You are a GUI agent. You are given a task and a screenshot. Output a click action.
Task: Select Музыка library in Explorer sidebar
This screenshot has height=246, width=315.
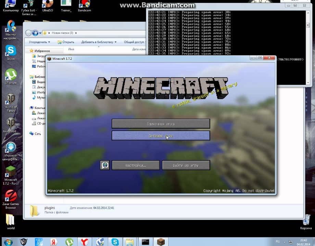(39, 98)
